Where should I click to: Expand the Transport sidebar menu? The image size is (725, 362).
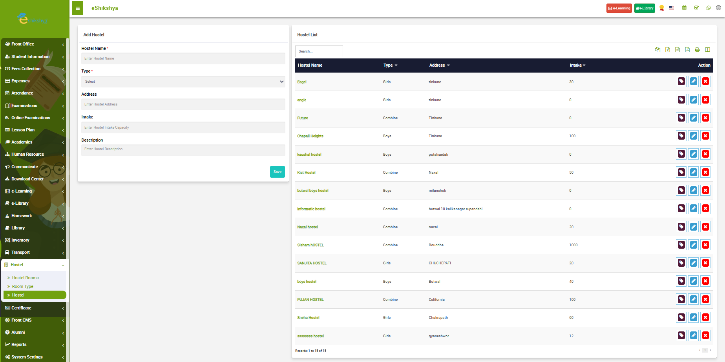[35, 253]
